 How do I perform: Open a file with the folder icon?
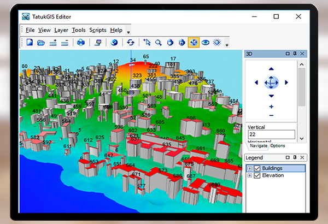tap(41, 43)
